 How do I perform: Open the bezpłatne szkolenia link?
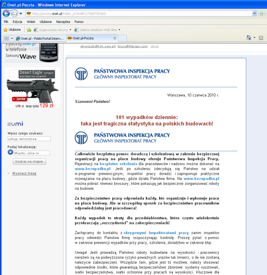click(118, 164)
